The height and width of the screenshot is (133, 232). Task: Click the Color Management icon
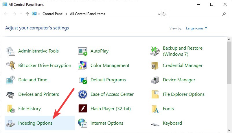tap(83, 65)
